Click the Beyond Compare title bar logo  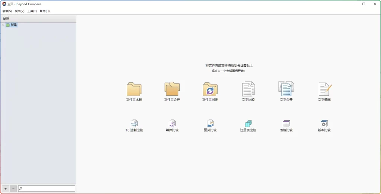pos(4,4)
